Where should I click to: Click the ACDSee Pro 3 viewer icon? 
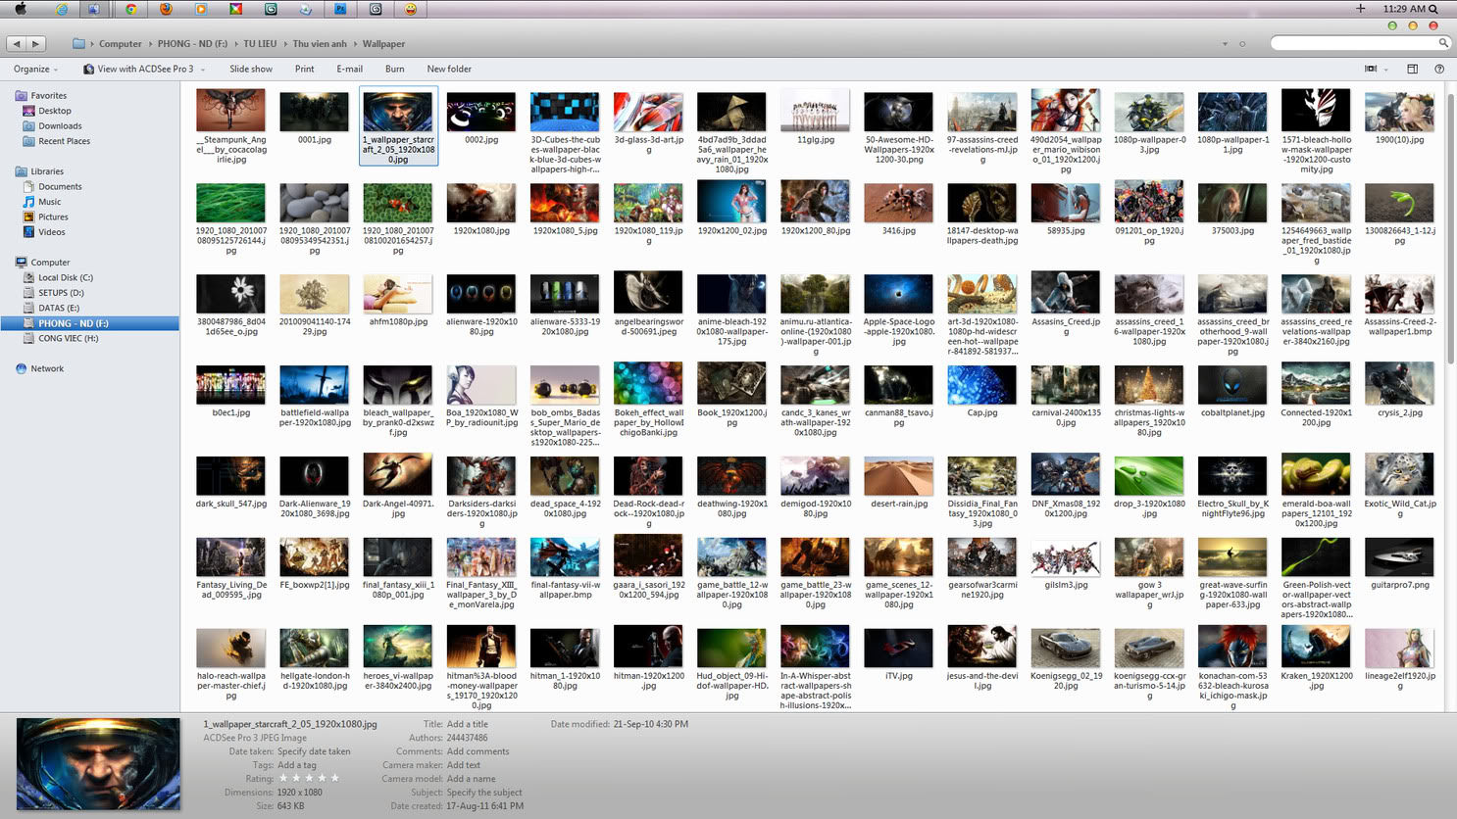pyautogui.click(x=89, y=69)
